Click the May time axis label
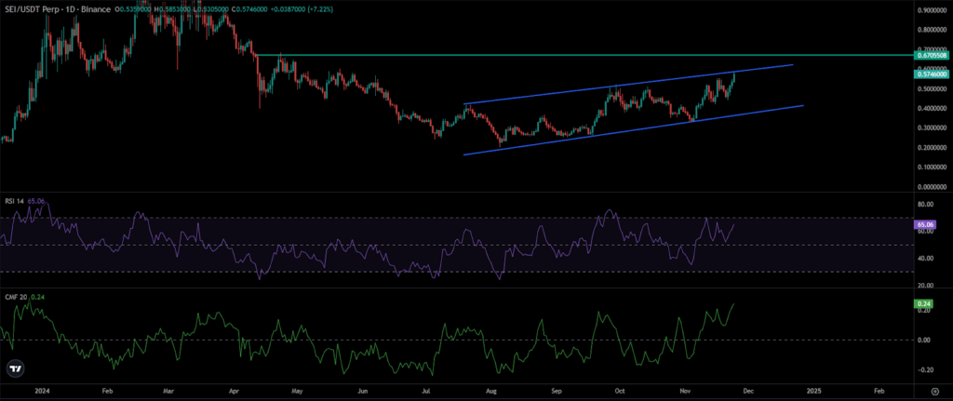 click(297, 392)
